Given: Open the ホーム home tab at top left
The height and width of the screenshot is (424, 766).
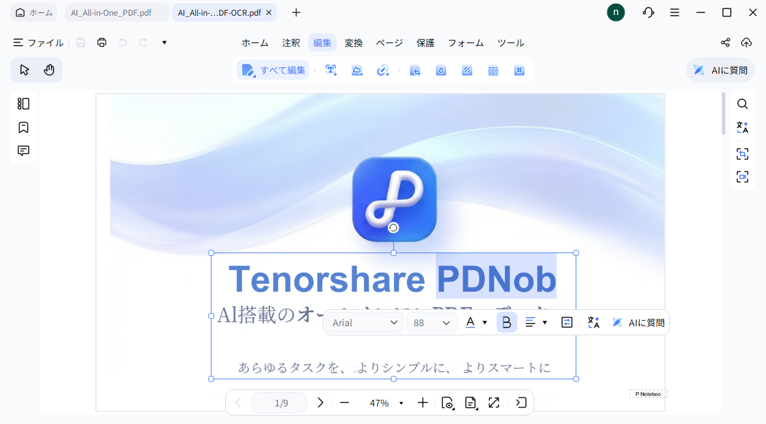Looking at the screenshot, I should click(34, 12).
